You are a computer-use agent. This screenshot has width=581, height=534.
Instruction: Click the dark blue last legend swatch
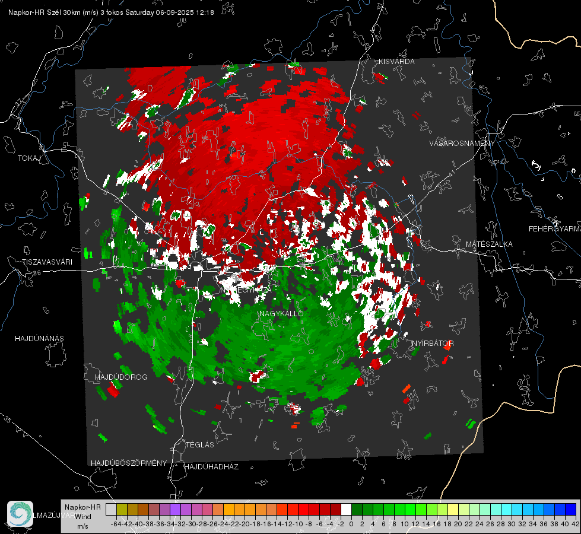[x=571, y=510]
